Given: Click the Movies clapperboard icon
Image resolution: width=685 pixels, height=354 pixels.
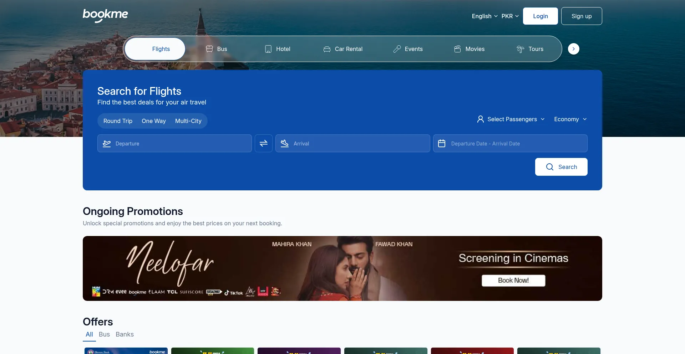Looking at the screenshot, I should [457, 49].
